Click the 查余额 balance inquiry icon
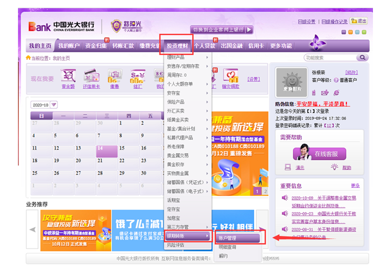The image size is (392, 272). click(68, 76)
